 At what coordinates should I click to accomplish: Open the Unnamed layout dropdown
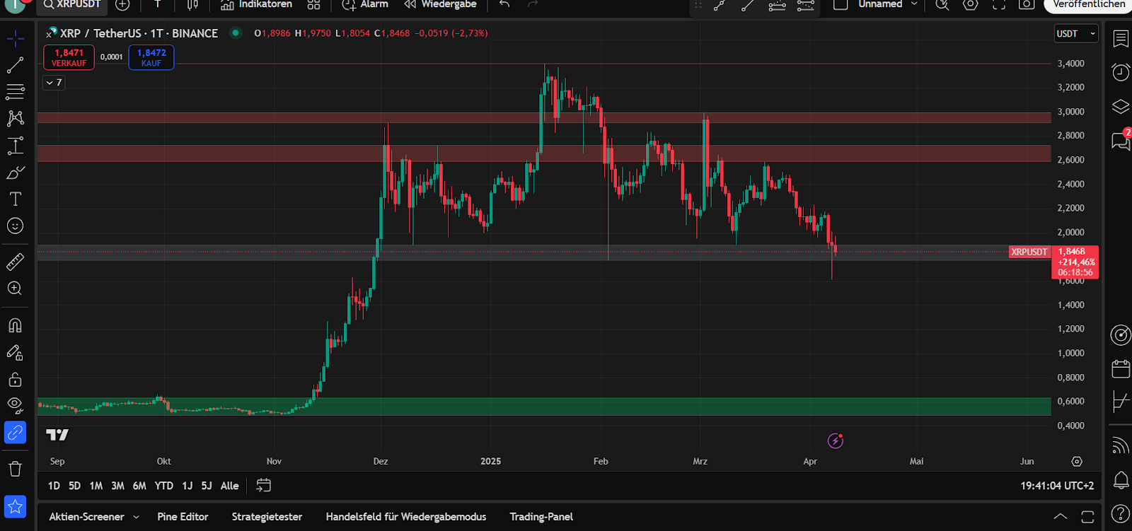[888, 4]
